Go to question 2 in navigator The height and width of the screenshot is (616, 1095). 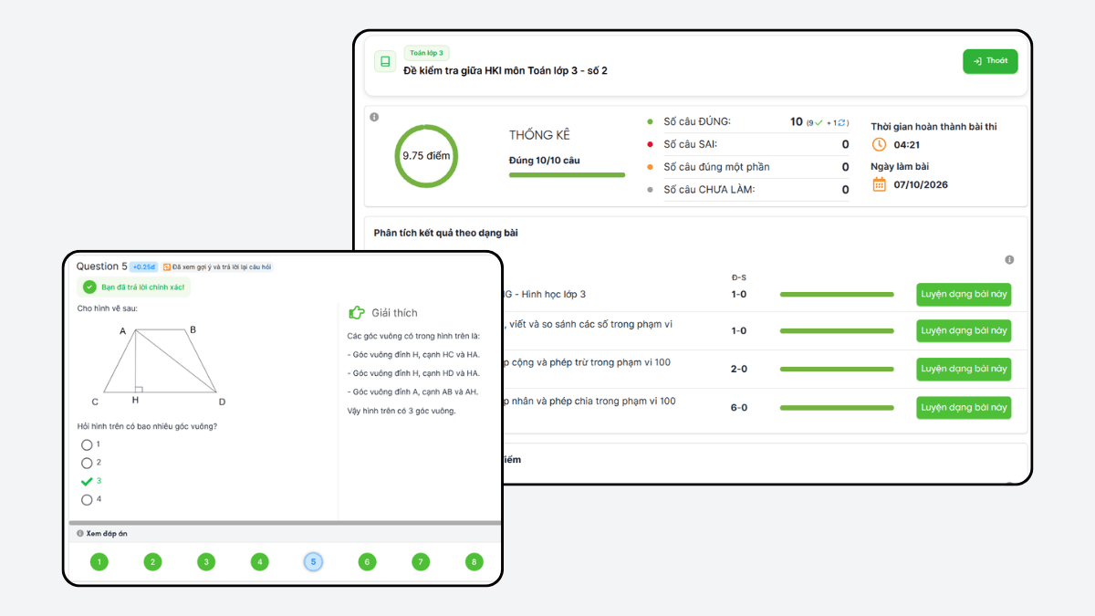(x=152, y=562)
